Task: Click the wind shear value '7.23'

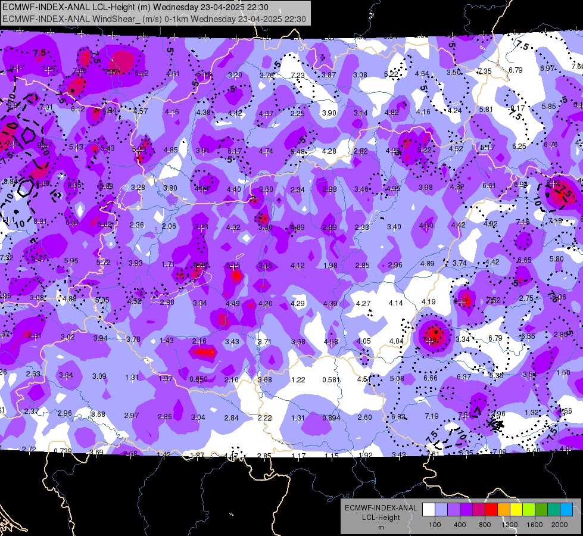Action: [x=298, y=76]
